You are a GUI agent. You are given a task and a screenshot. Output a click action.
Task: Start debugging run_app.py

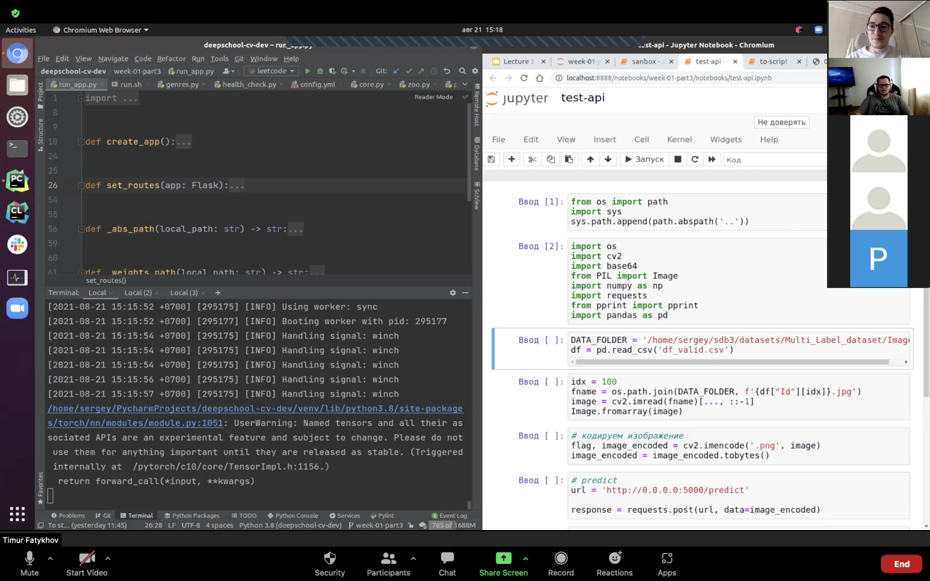click(x=320, y=71)
